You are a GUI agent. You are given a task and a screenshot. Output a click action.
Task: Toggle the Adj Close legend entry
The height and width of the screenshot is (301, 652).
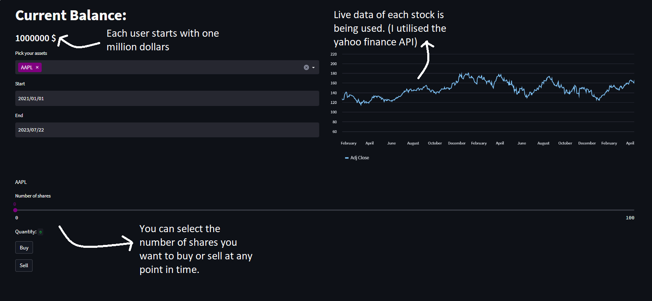[x=359, y=158]
